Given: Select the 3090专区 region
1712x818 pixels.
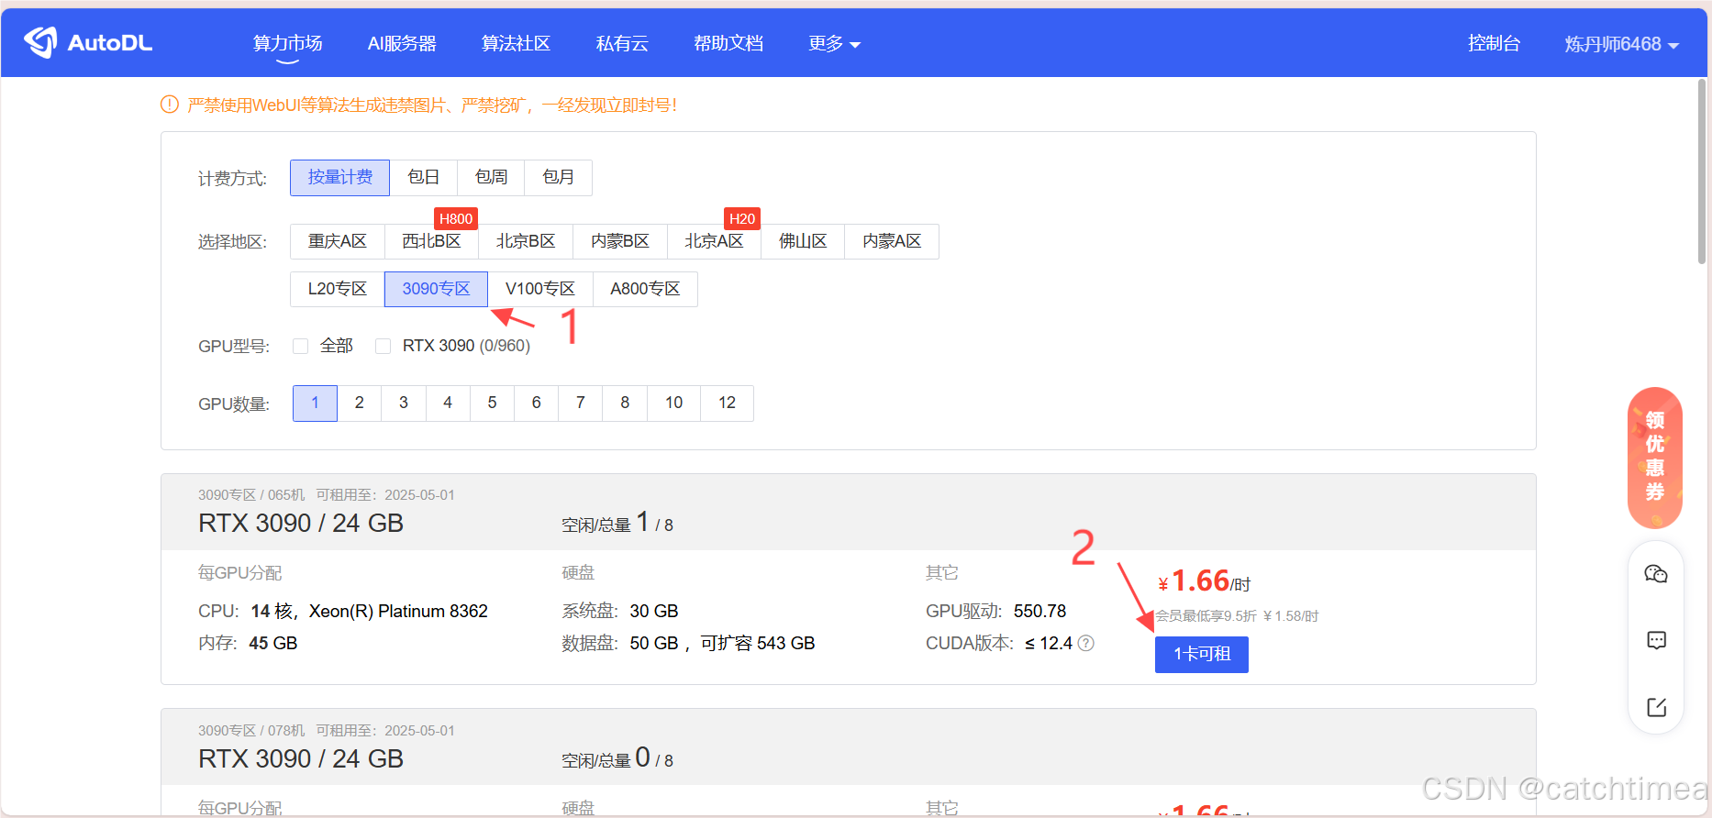Looking at the screenshot, I should point(436,289).
